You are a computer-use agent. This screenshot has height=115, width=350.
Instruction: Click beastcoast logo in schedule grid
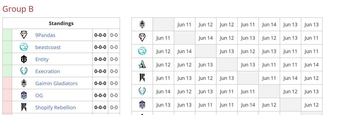pos(142,51)
